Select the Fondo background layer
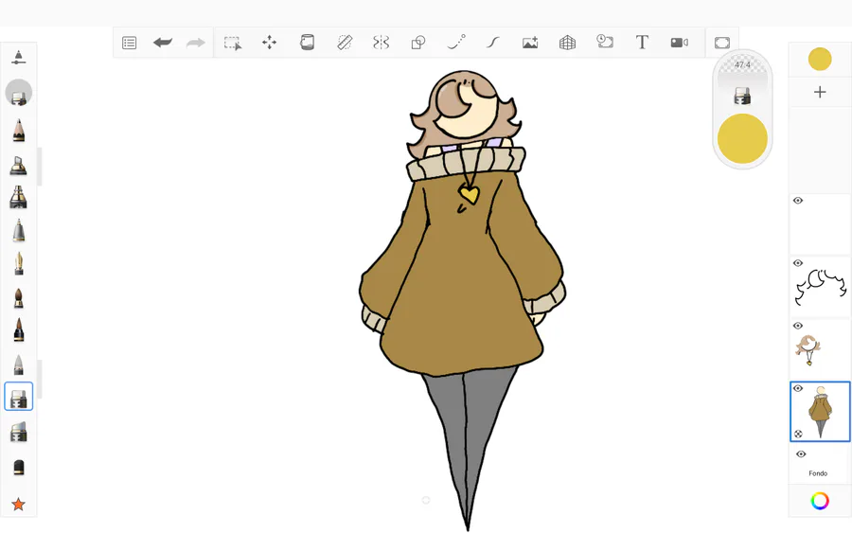The height and width of the screenshot is (533, 852). pyautogui.click(x=820, y=463)
